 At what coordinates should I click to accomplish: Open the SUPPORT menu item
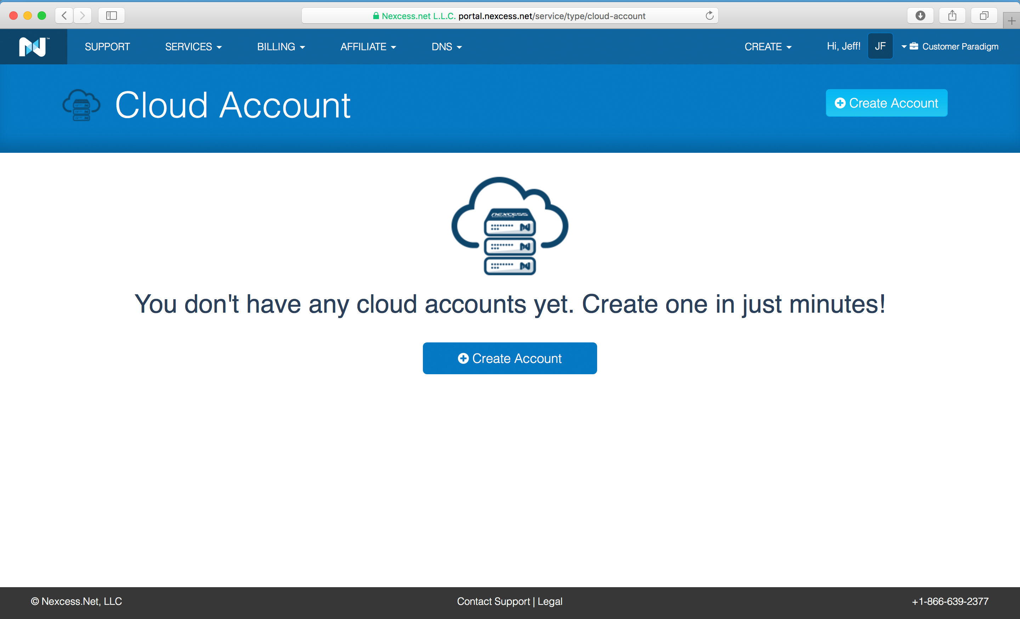(107, 47)
